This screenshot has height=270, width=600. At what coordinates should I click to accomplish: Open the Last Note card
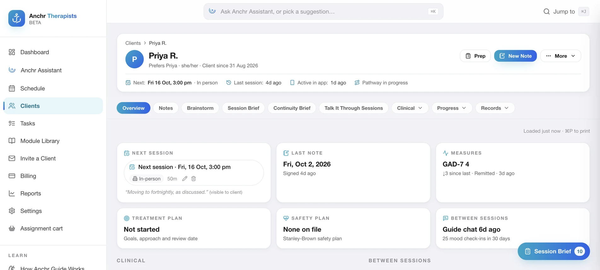coord(353,173)
